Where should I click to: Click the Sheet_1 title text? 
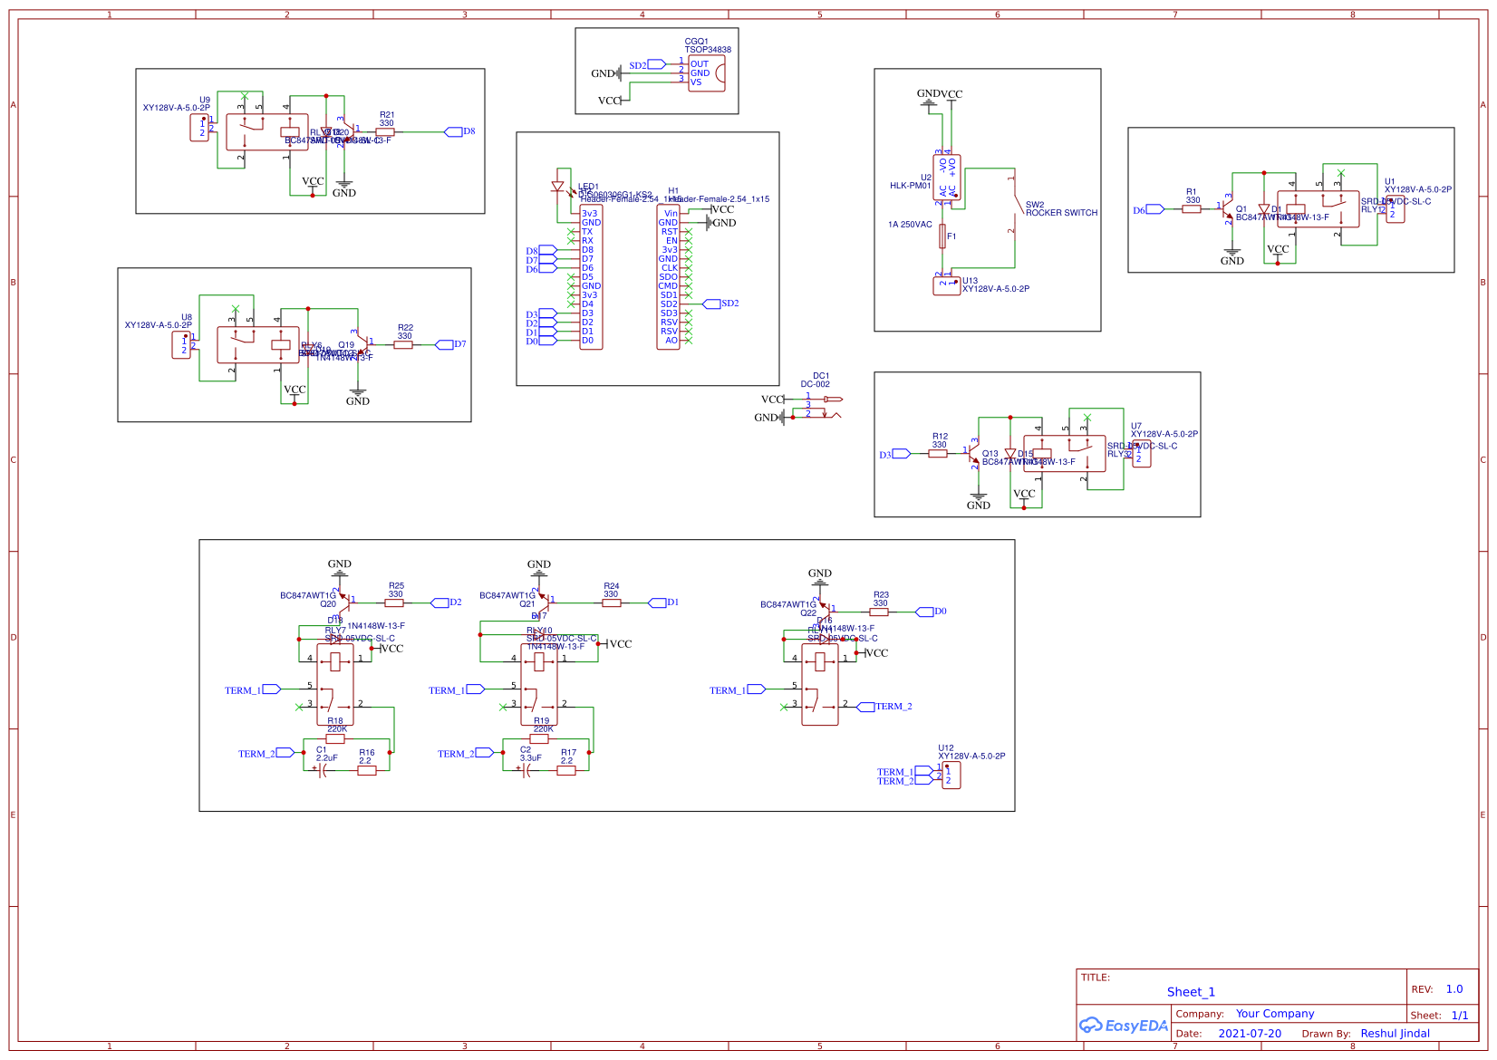(1191, 991)
